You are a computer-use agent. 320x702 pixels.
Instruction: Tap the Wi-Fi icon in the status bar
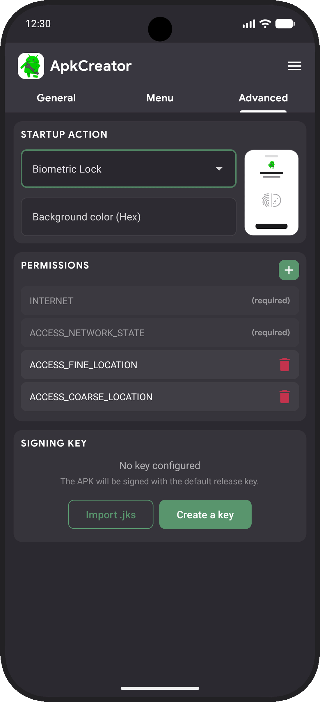point(264,24)
